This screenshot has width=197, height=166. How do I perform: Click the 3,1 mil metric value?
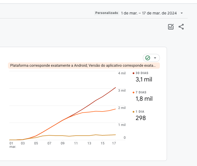click(144, 79)
